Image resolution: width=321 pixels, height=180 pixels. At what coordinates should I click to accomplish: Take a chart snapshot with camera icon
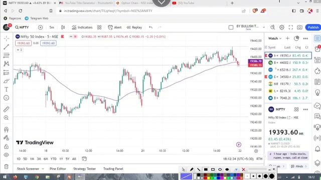300,27
